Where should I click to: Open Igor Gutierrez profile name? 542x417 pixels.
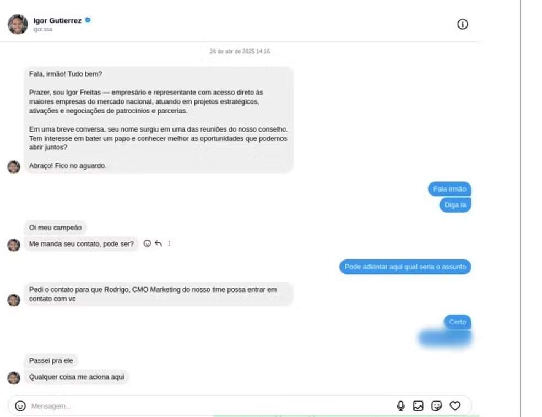tap(57, 20)
